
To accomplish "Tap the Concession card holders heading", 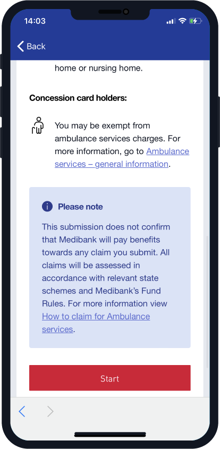I will [x=78, y=98].
